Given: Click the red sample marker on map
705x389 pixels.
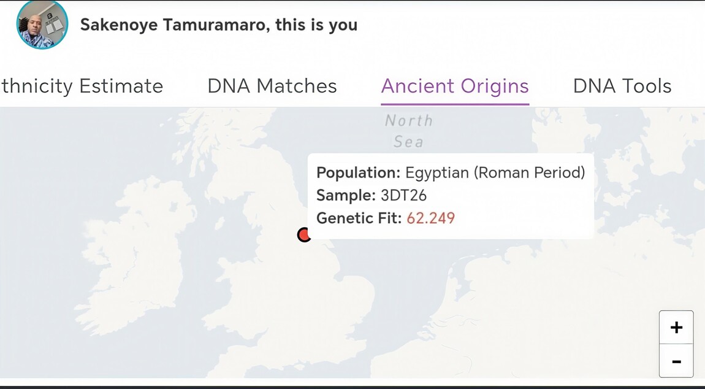Looking at the screenshot, I should [x=304, y=234].
